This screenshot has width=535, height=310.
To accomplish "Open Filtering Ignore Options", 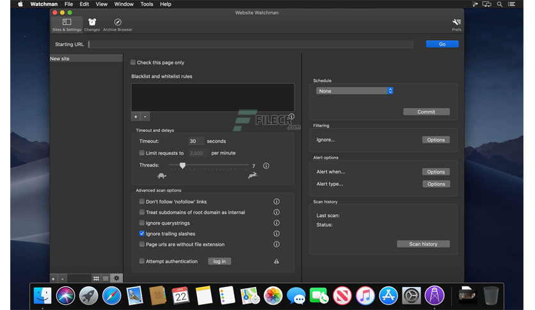I will tap(436, 140).
